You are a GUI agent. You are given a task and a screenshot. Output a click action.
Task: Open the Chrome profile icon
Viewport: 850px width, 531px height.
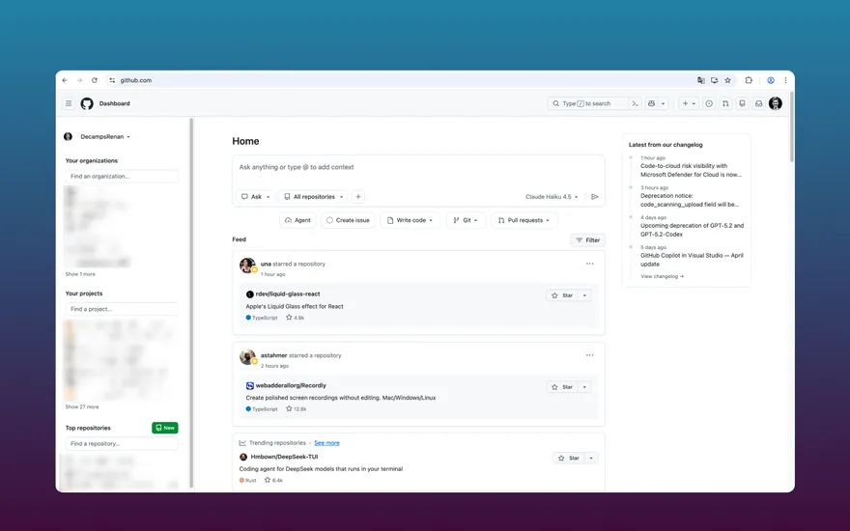(x=771, y=80)
